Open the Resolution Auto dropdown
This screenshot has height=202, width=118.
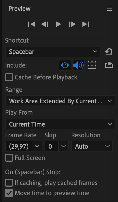92,146
